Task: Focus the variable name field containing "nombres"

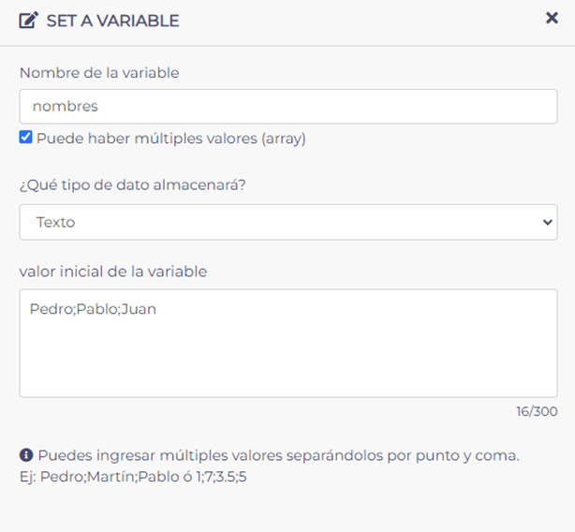Action: coord(287,107)
